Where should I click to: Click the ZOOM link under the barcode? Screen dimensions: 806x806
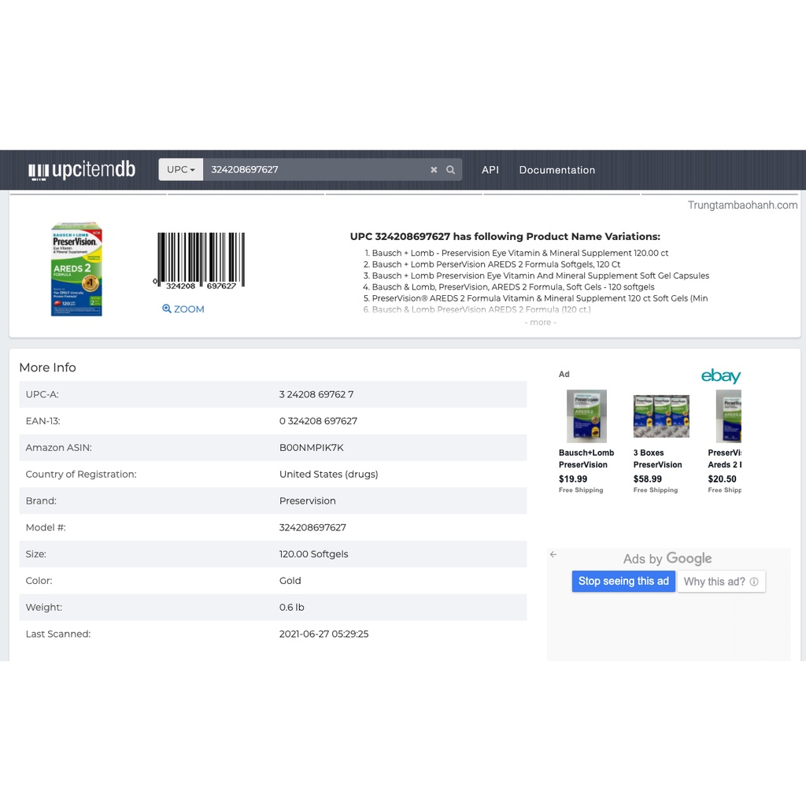coord(183,309)
